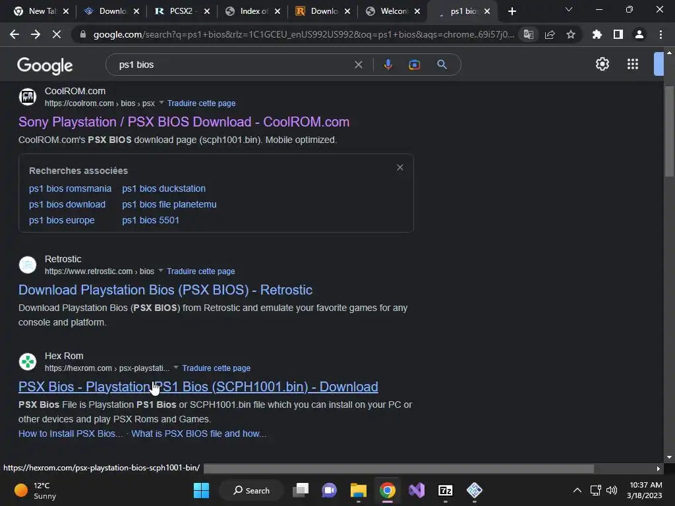Search by image with Google Lens
This screenshot has height=506, width=675.
coord(414,65)
